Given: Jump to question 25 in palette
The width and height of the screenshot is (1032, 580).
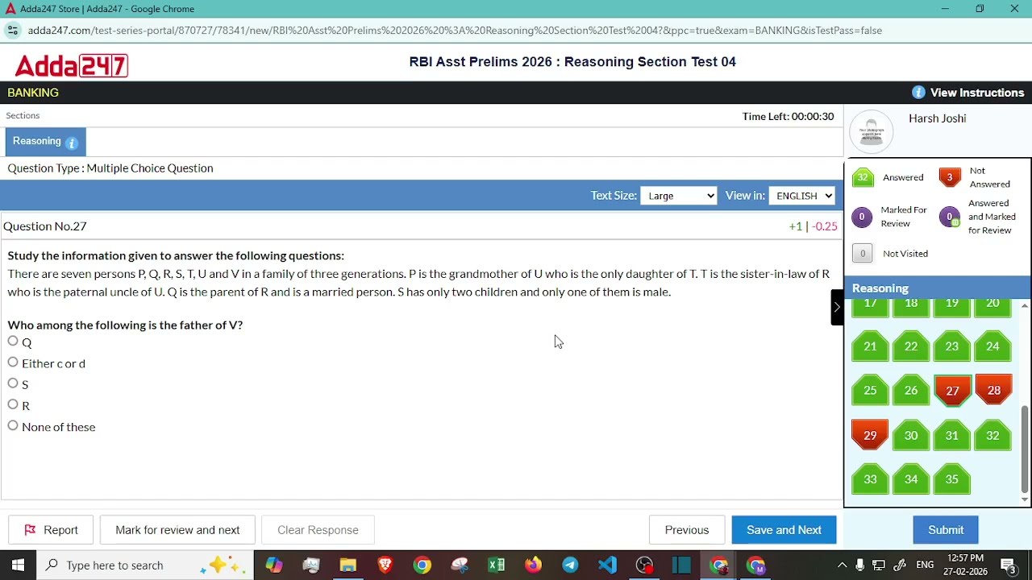Looking at the screenshot, I should coord(870,391).
